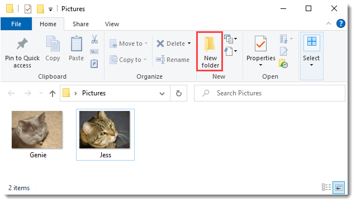The width and height of the screenshot is (356, 203).
Task: Click the Pin to Quick access icon
Action: tap(22, 44)
